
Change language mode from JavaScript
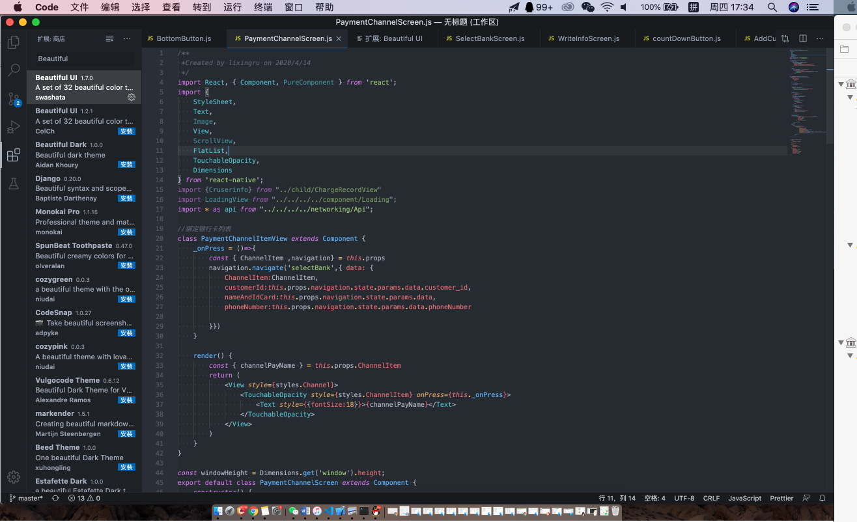tap(744, 499)
